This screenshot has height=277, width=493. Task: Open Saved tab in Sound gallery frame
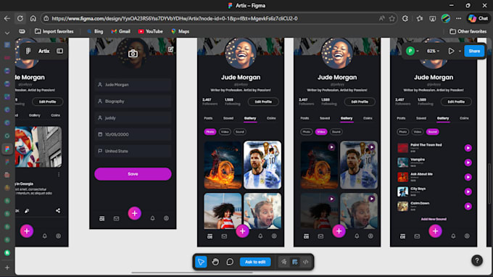(421, 118)
